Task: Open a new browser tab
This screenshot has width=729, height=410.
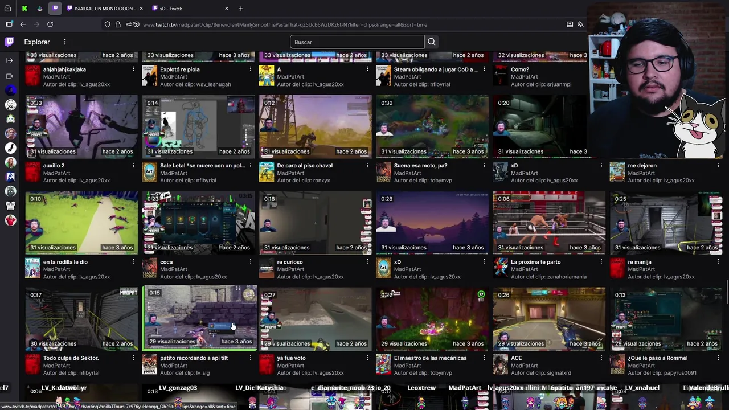Action: [241, 9]
